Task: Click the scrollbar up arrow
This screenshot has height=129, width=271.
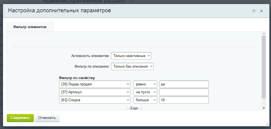Action: tap(264, 33)
